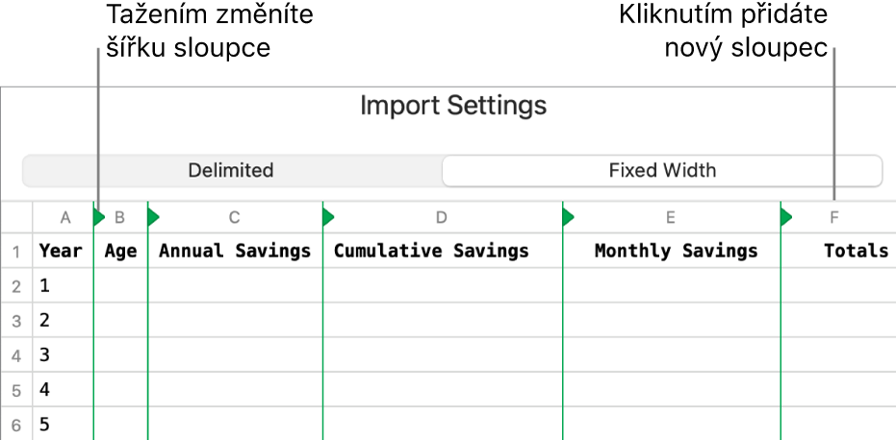Select column E header
This screenshot has width=896, height=440.
[670, 217]
